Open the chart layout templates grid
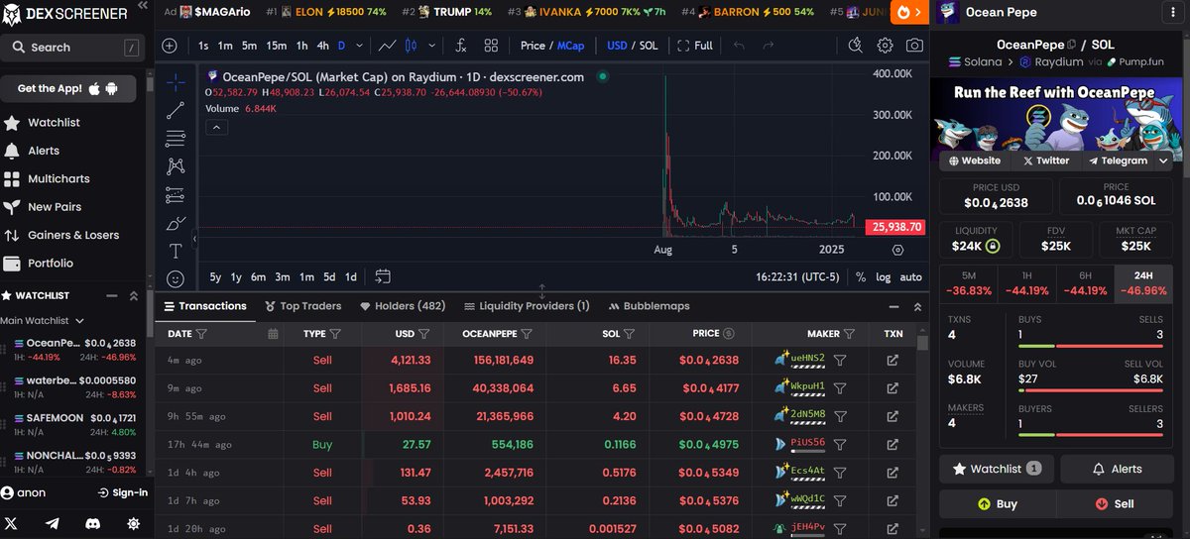1190x539 pixels. coord(491,46)
